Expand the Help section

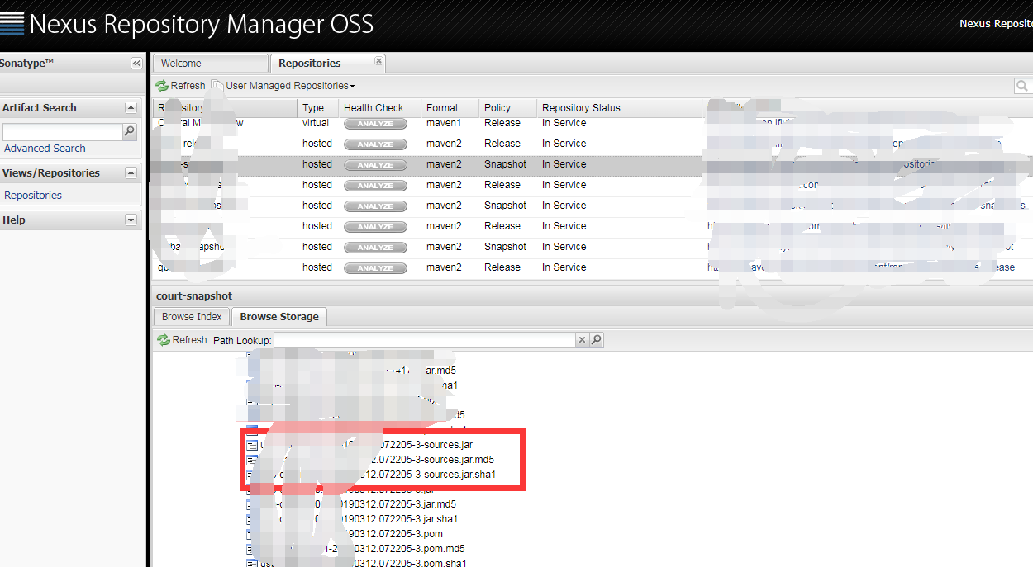coord(131,220)
